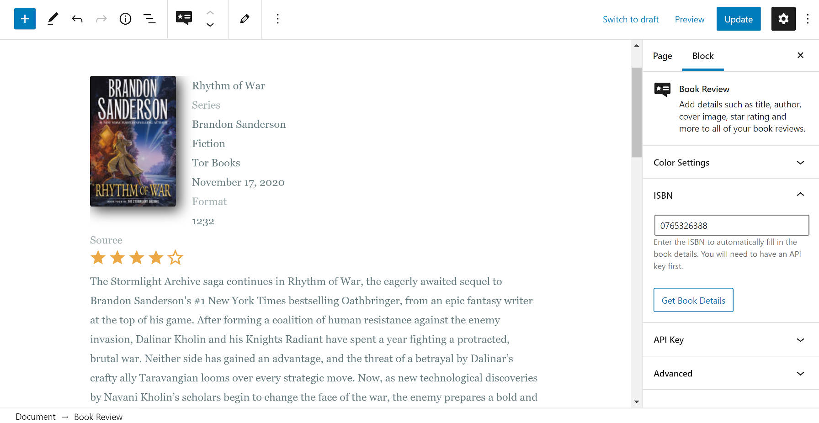The width and height of the screenshot is (819, 423).
Task: Switch to the Page tab
Action: click(662, 56)
